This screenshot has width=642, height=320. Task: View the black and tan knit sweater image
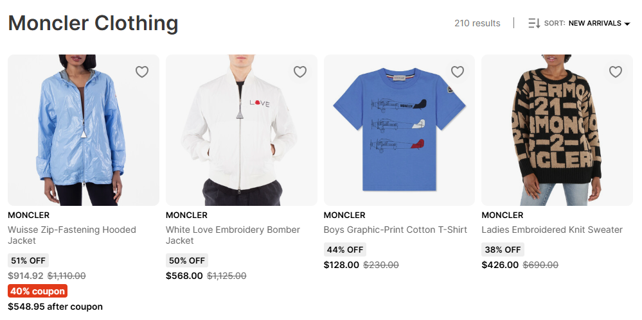click(557, 135)
